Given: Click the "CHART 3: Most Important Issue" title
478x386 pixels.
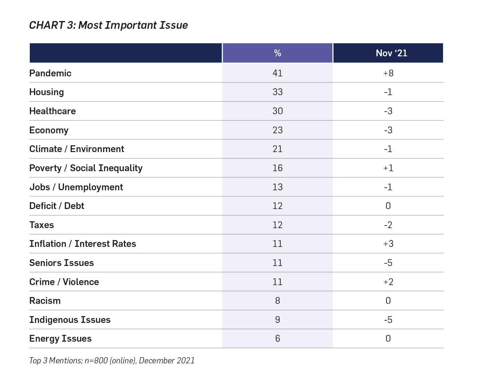Looking at the screenshot, I should pos(108,25).
